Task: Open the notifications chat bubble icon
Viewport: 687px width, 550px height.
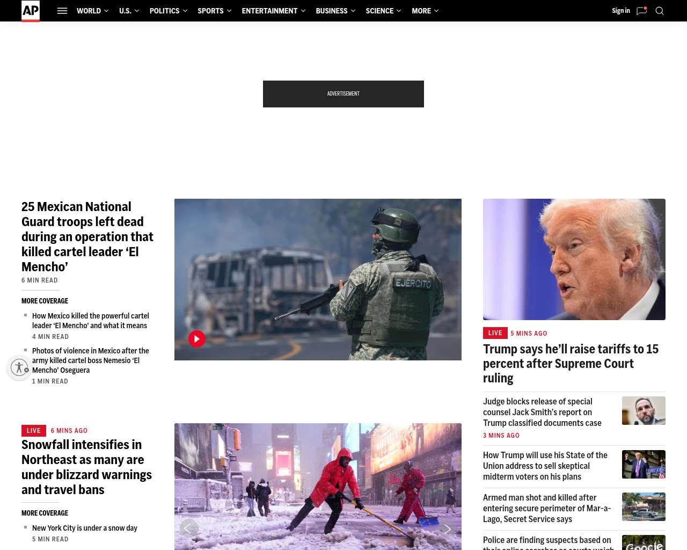Action: tap(641, 11)
